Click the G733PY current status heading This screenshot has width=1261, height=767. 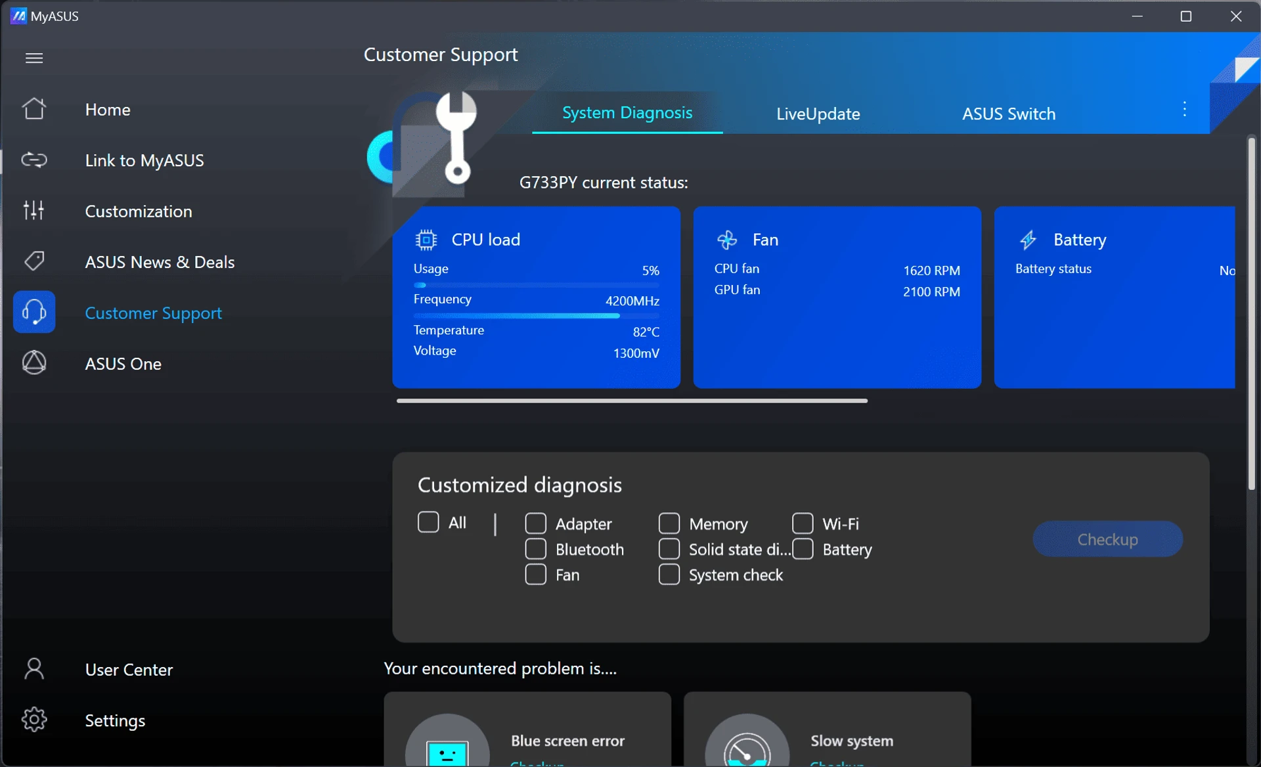coord(604,183)
